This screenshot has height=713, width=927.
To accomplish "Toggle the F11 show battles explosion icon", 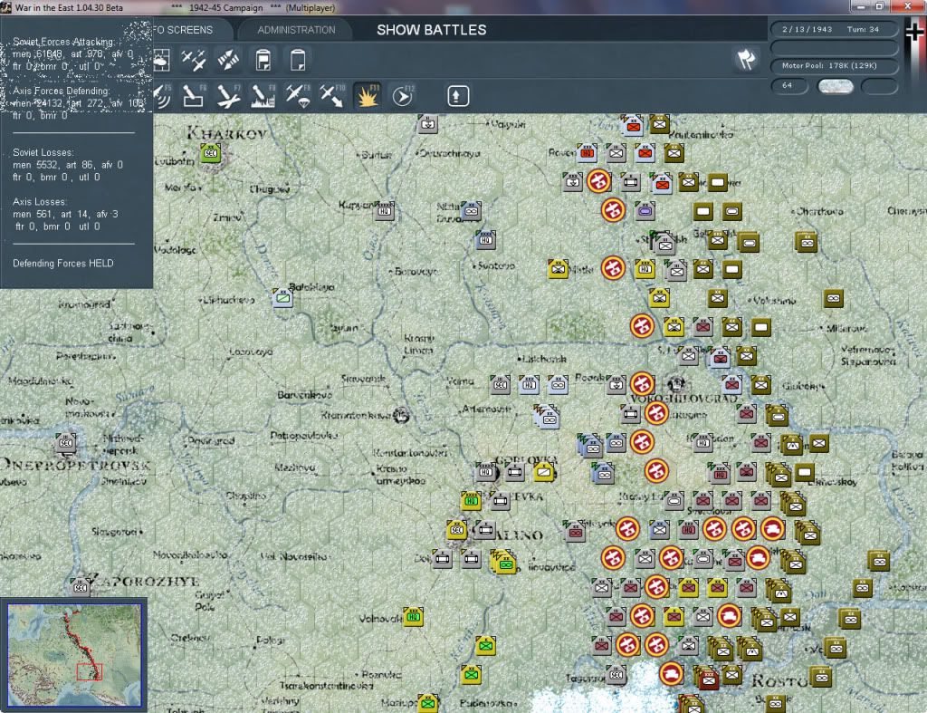I will tap(368, 96).
